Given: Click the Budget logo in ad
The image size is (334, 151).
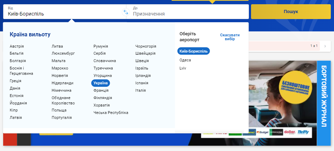Looking at the screenshot, I should click(262, 132).
